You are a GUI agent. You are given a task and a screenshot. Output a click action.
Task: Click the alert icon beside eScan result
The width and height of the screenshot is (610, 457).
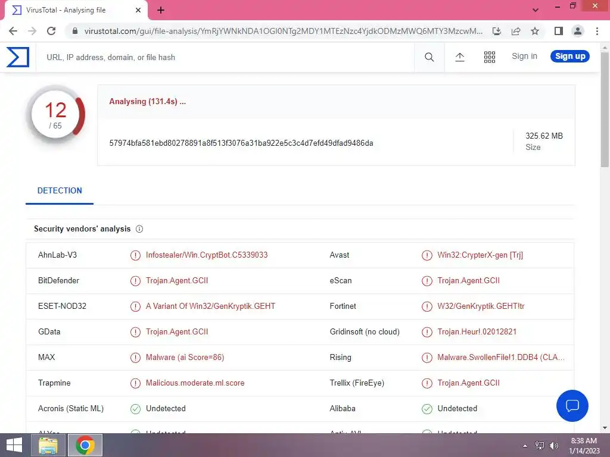pyautogui.click(x=427, y=281)
